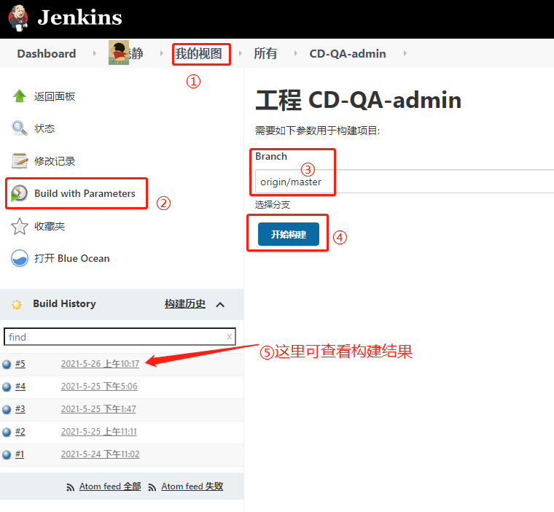554x512 pixels.
Task: Open build #2 link
Action: pos(20,432)
